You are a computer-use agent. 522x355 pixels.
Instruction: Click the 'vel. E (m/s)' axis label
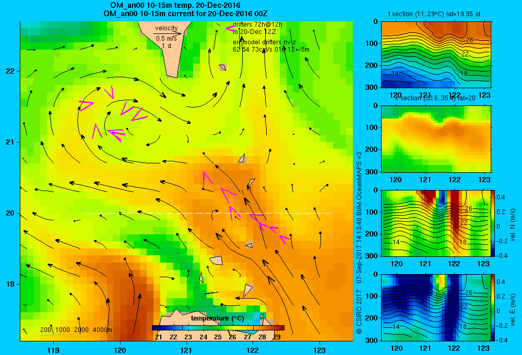click(513, 310)
